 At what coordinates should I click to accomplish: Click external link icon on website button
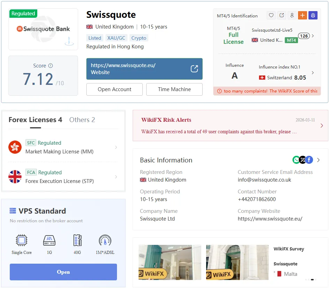coord(194,69)
